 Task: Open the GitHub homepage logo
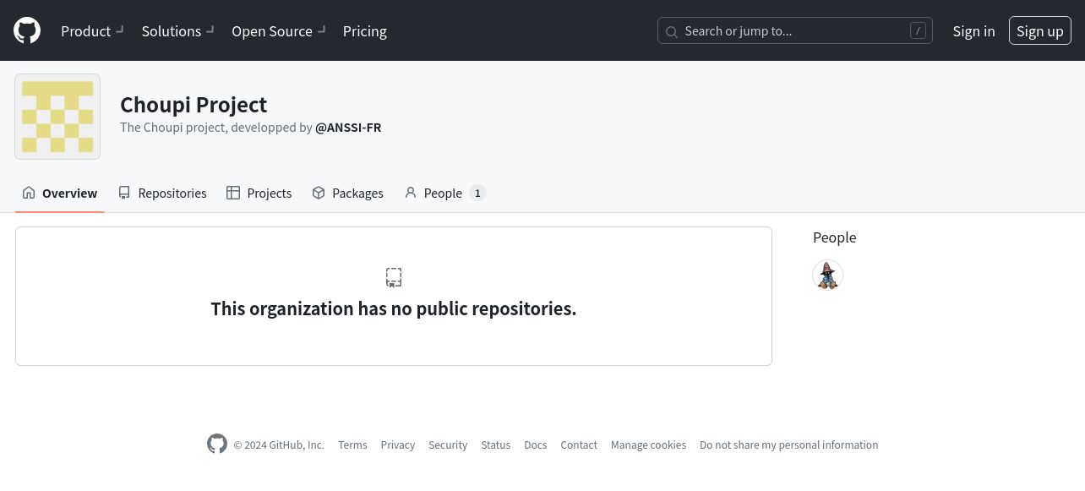pyautogui.click(x=27, y=30)
